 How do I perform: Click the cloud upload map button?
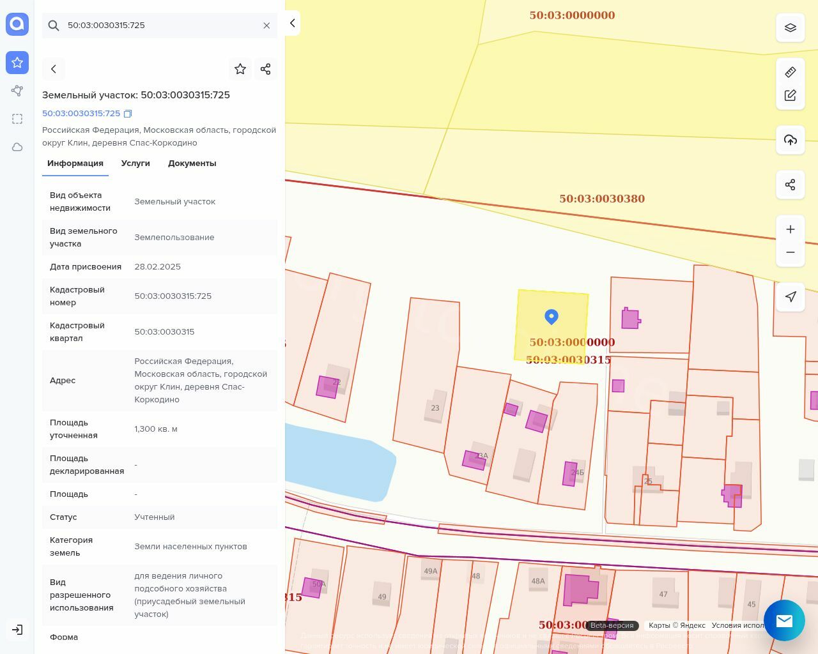790,140
